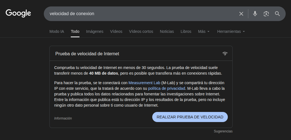Start voice search with the microphone
291x140 pixels.
255,14
